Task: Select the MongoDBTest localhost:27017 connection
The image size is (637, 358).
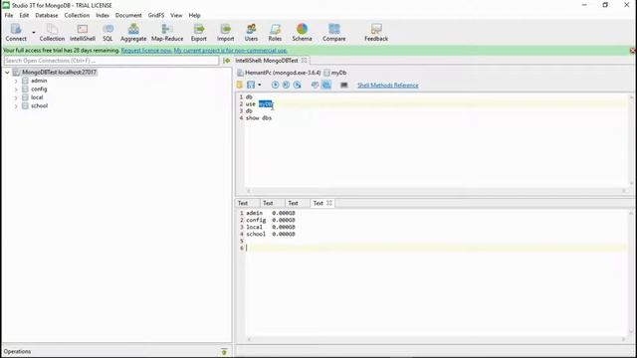Action: tap(59, 73)
